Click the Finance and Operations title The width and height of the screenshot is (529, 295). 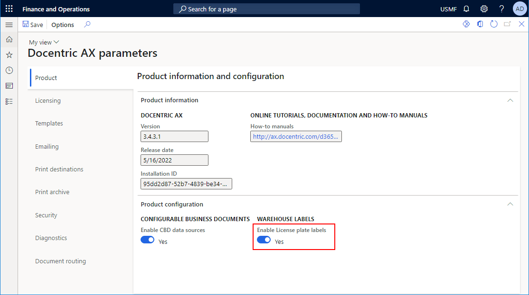click(x=56, y=9)
